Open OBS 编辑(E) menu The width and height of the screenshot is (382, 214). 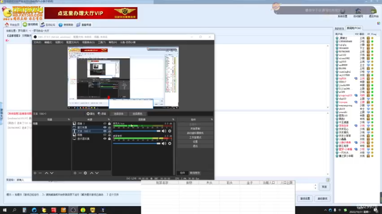(48, 42)
